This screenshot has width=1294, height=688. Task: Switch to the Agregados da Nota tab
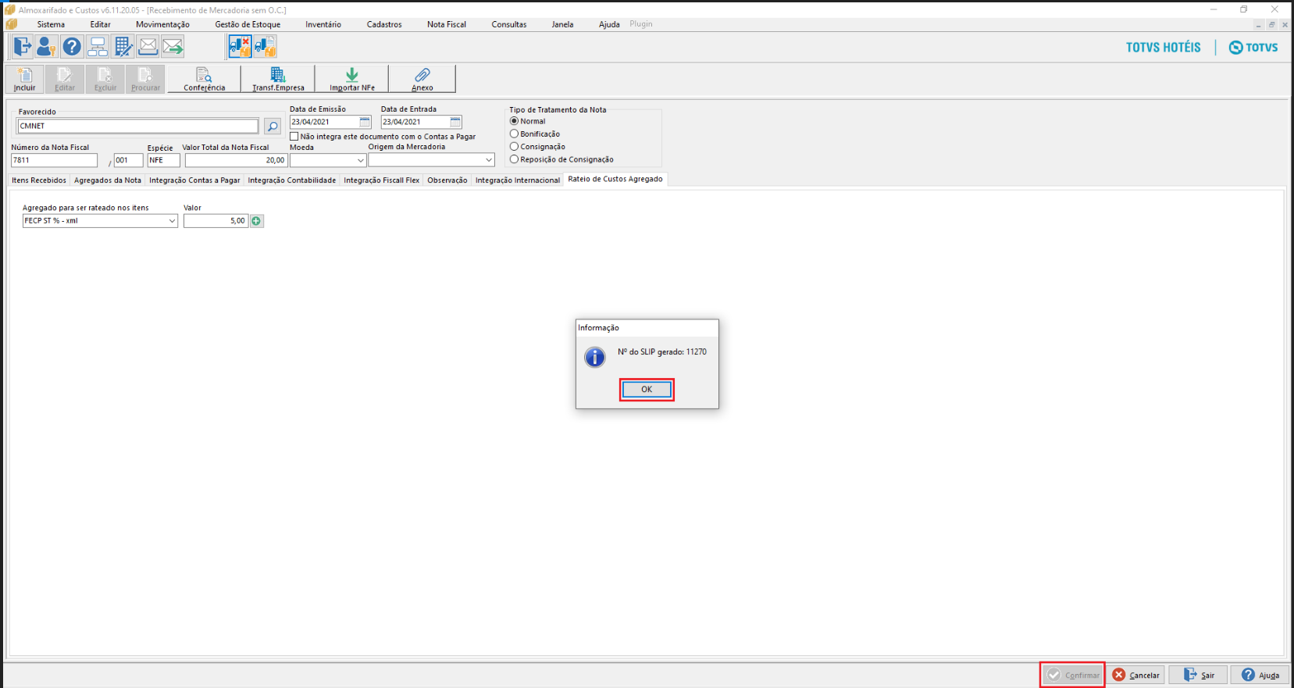click(x=108, y=180)
